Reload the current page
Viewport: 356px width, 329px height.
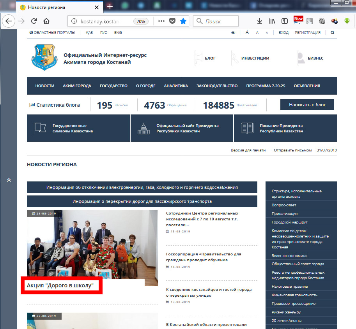point(34,21)
